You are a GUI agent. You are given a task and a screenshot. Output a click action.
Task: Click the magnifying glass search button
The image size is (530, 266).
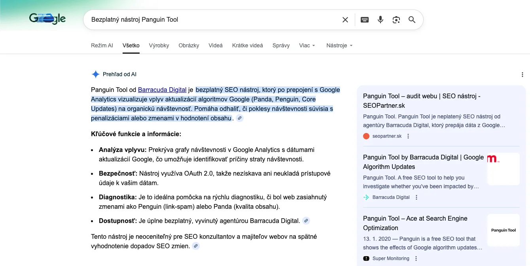pyautogui.click(x=412, y=20)
